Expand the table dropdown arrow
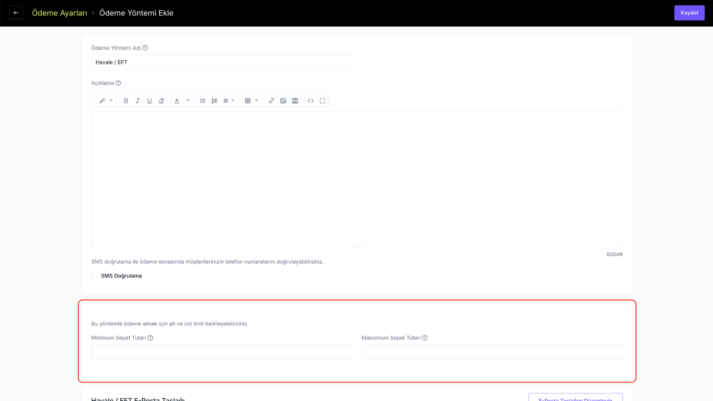This screenshot has height=401, width=713. (257, 101)
